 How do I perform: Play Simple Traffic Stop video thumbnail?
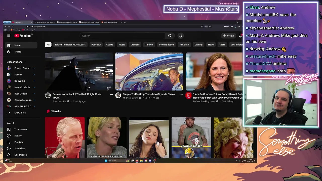pyautogui.click(x=149, y=71)
